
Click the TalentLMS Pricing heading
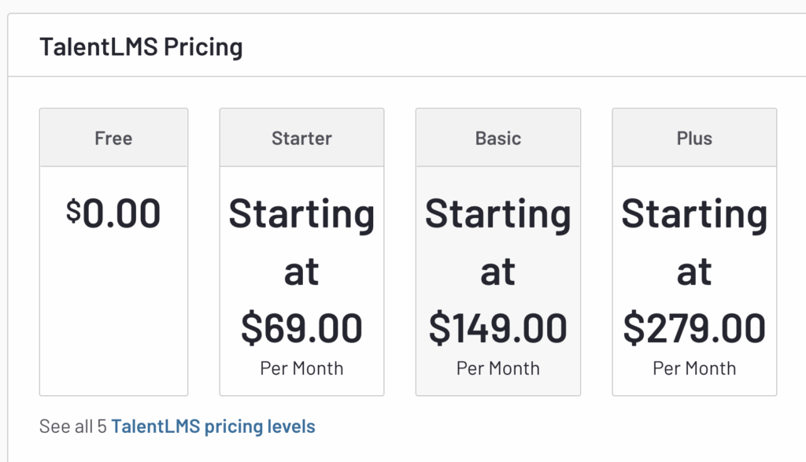point(141,46)
